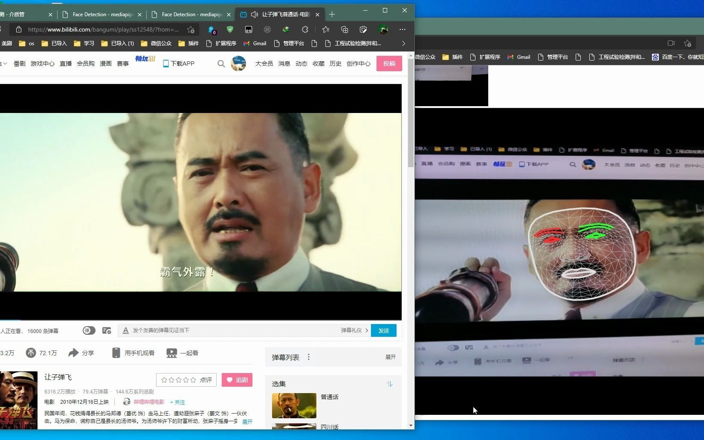The image size is (704, 440).
Task: Open the 游戏中心 navigation item
Action: point(42,64)
